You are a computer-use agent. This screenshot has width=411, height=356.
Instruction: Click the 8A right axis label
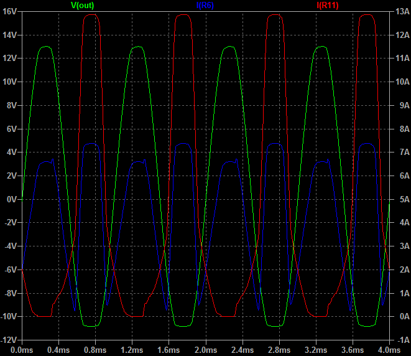[x=404, y=129]
